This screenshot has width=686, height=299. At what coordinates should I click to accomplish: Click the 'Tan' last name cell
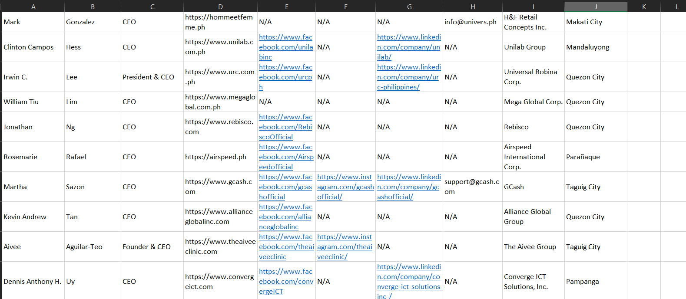[x=93, y=217]
